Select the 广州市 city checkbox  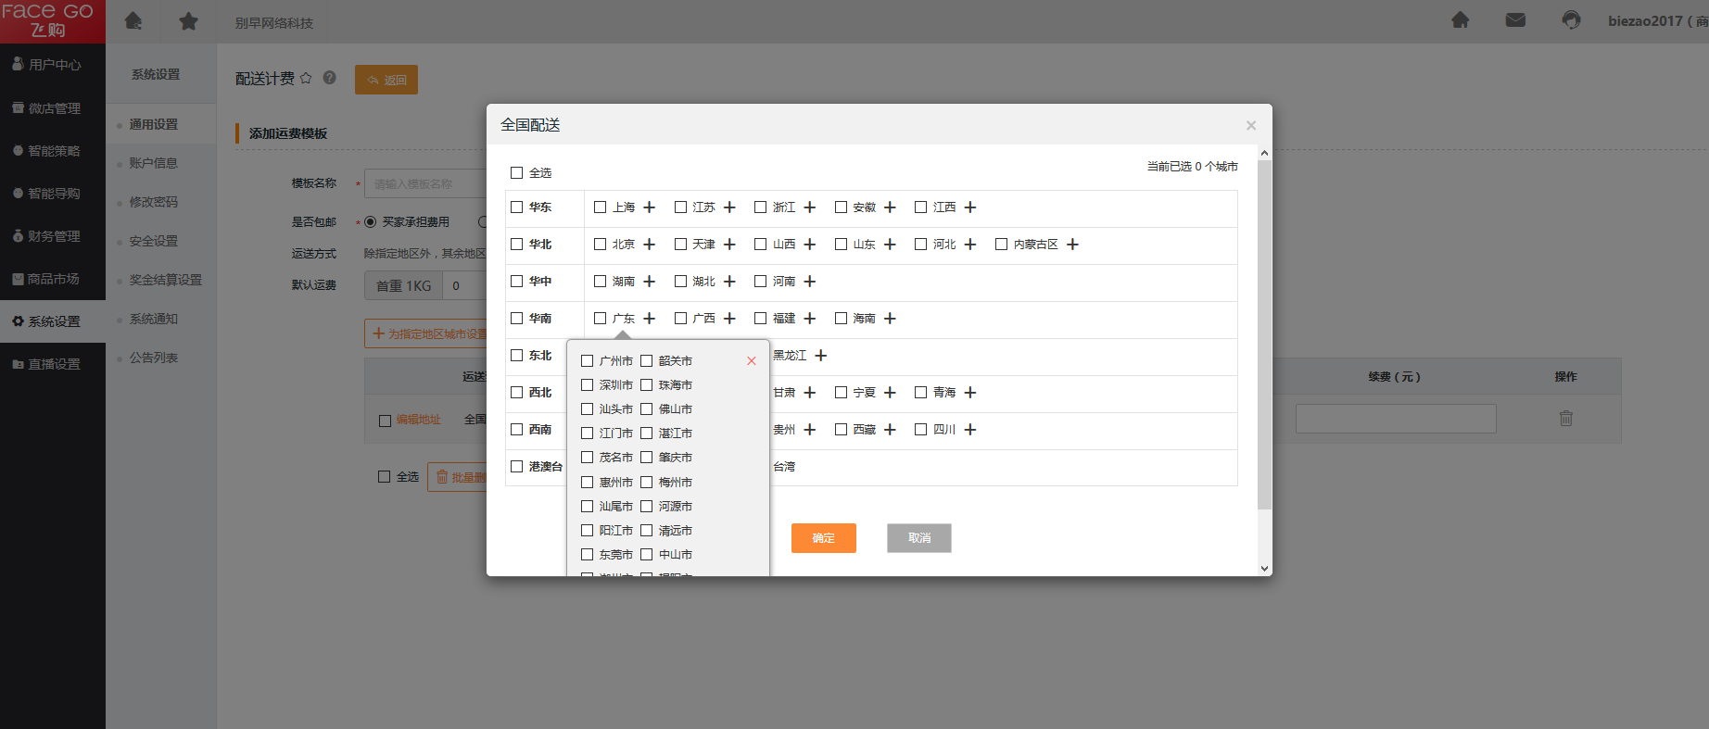click(588, 361)
